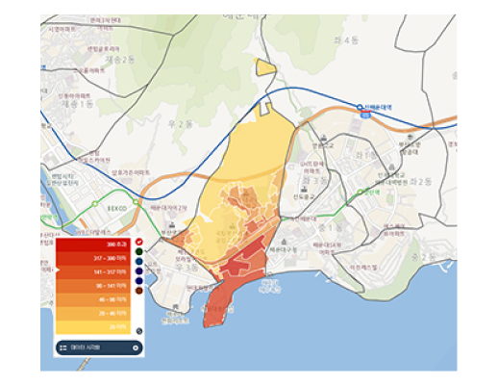Click the list icon on data visualization bar
This screenshot has height=386, width=498.
[63, 347]
